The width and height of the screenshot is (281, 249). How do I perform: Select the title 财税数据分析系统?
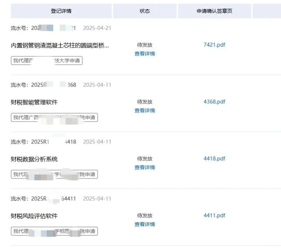point(34,159)
